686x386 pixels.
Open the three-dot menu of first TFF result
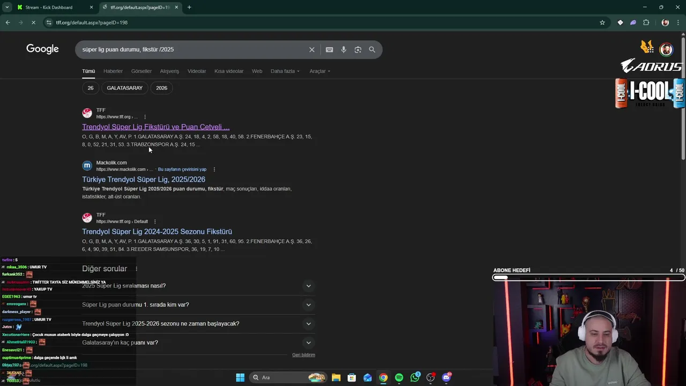pyautogui.click(x=145, y=117)
